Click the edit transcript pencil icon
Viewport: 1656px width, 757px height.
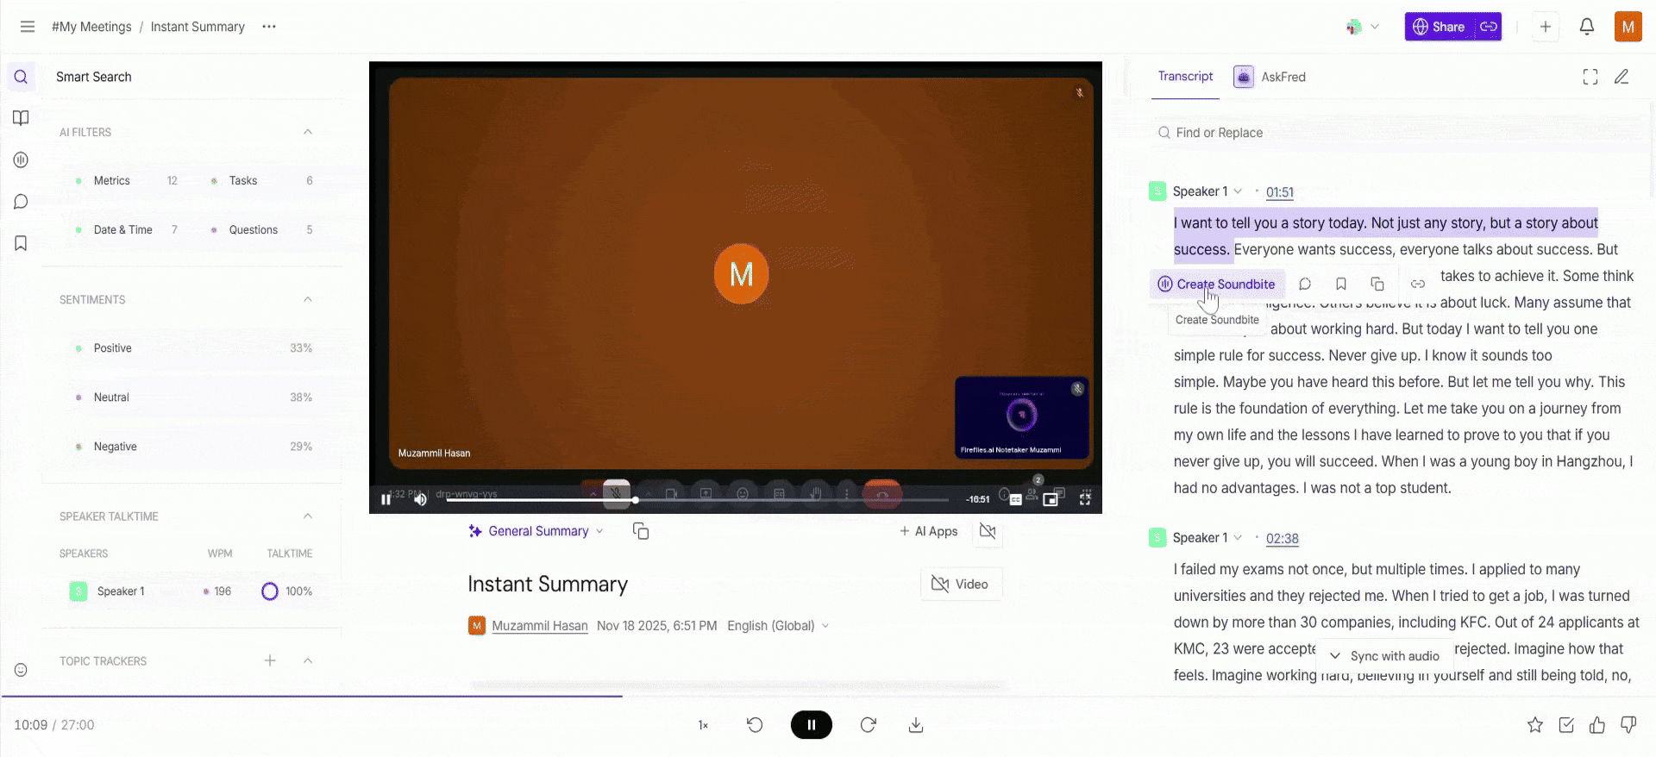tap(1621, 77)
